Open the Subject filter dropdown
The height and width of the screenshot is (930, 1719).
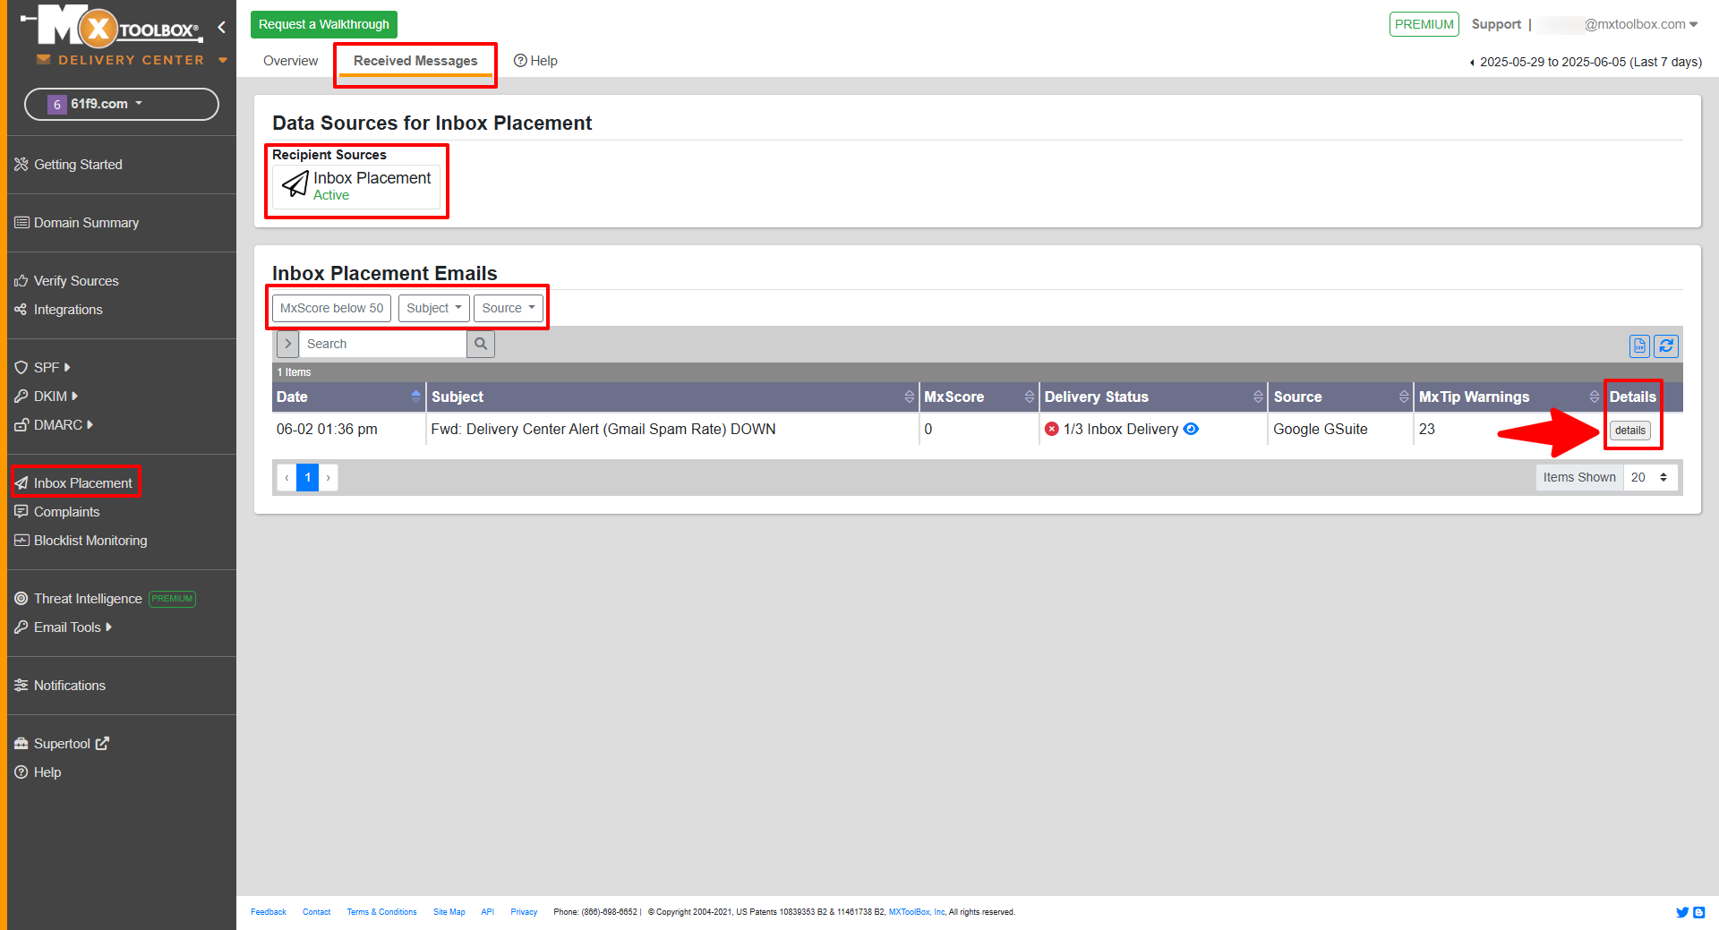[x=433, y=308]
